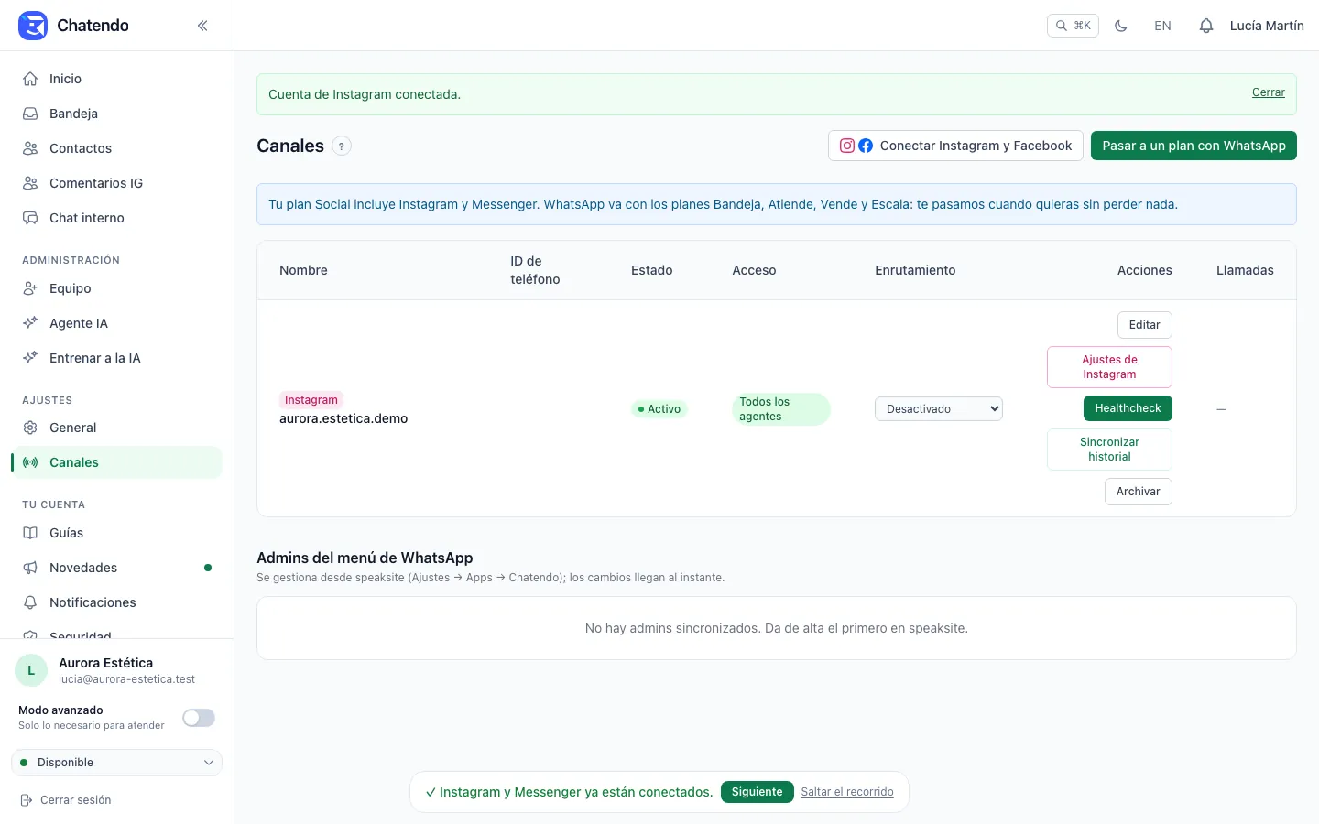Run Healthcheck on the channel
The height and width of the screenshot is (824, 1319).
click(x=1128, y=408)
